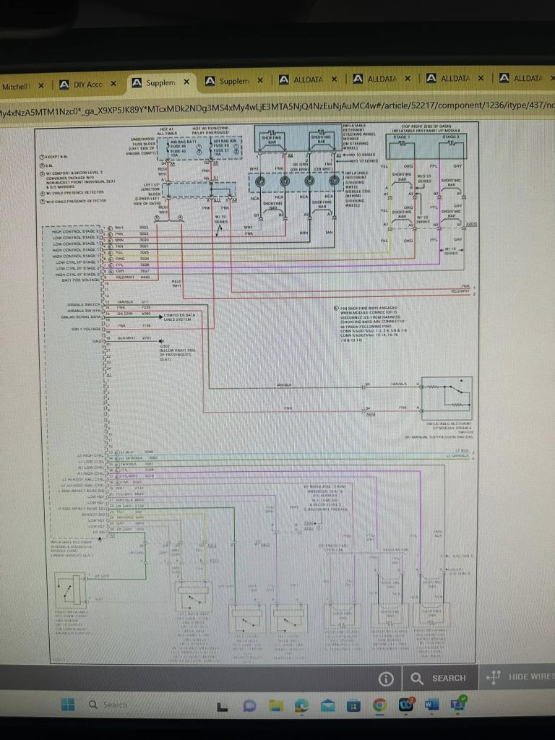Image resolution: width=555 pixels, height=740 pixels.
Task: Close the active Supplem tab
Action: pyautogui.click(x=186, y=82)
